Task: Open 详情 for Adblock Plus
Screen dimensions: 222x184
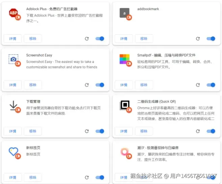Action: 13,38
